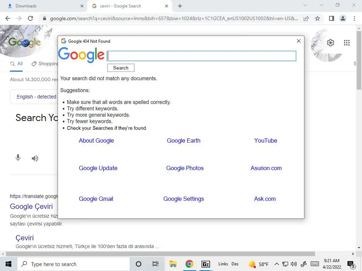362x271 pixels.
Task: Open a new tab with plus button
Action: 180,6
